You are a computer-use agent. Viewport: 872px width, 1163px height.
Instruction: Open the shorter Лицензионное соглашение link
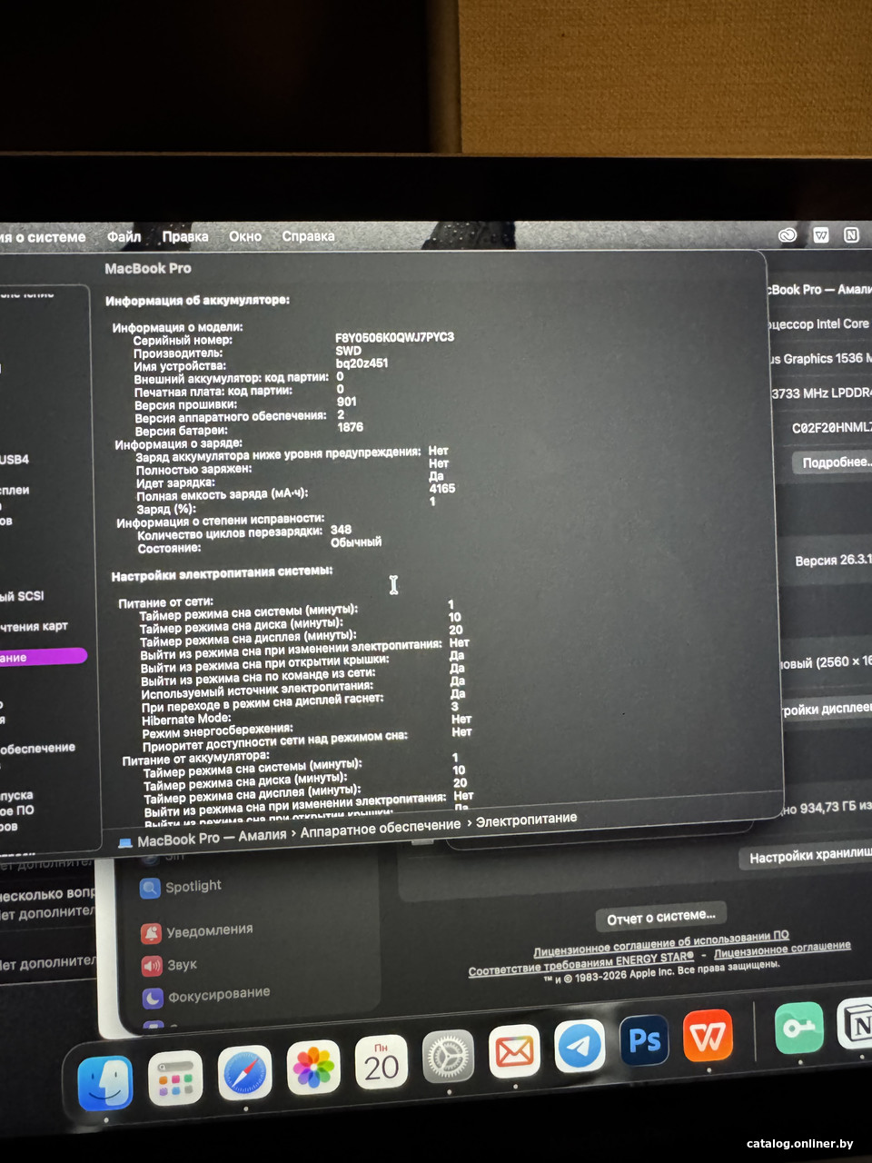pyautogui.click(x=782, y=949)
